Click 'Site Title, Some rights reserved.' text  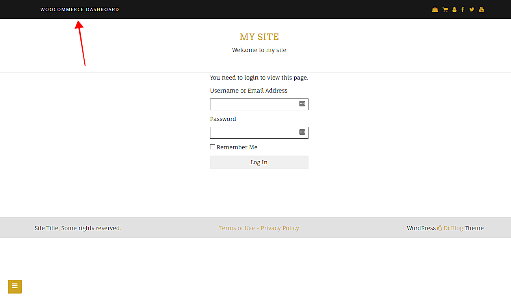click(x=78, y=228)
